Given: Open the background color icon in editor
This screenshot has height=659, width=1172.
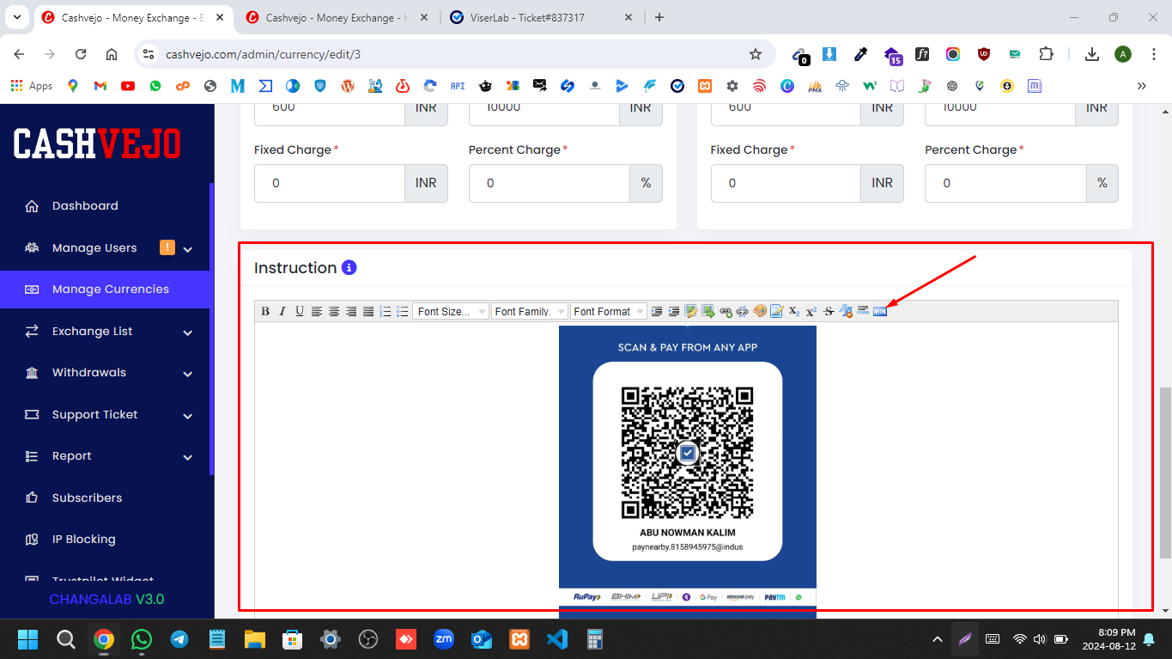Looking at the screenshot, I should pos(776,311).
